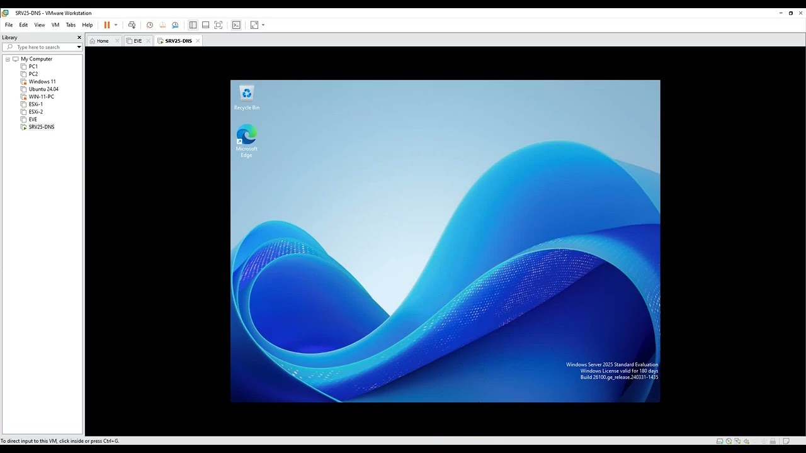Image resolution: width=806 pixels, height=453 pixels.
Task: Switch to the Home tab
Action: [x=103, y=41]
